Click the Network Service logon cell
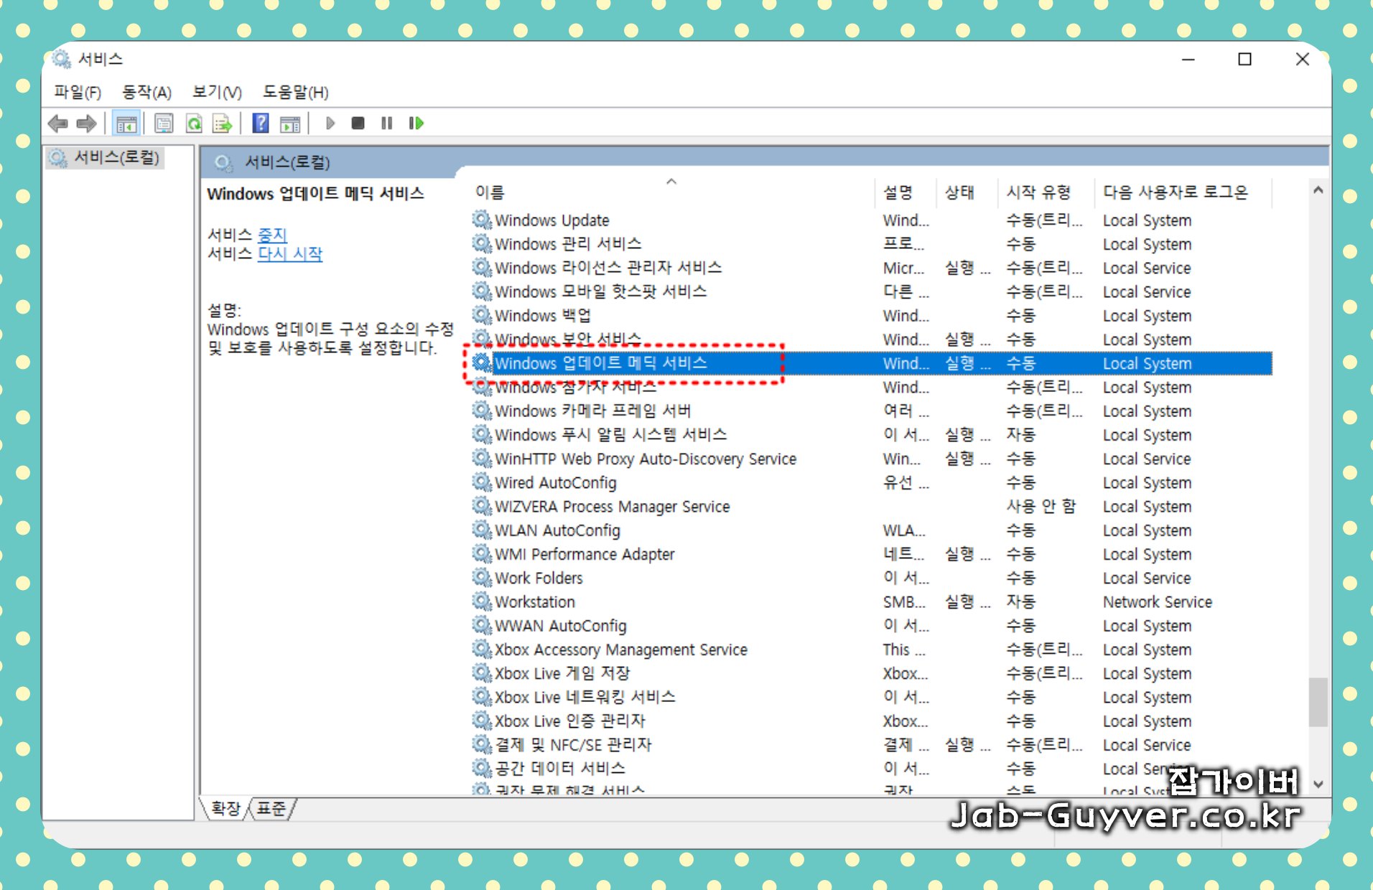Viewport: 1373px width, 890px height. click(1158, 601)
